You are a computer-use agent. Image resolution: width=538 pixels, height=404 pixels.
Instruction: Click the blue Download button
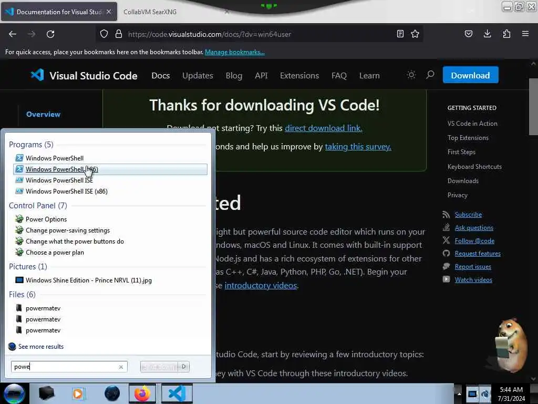point(470,75)
